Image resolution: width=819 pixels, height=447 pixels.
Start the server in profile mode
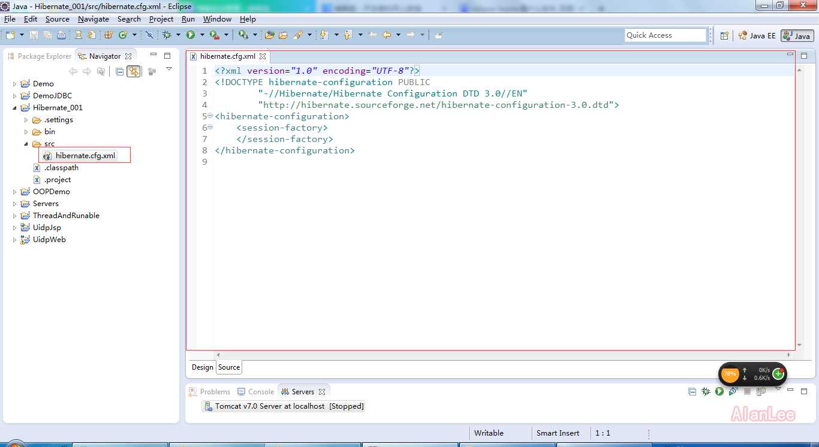pos(733,392)
